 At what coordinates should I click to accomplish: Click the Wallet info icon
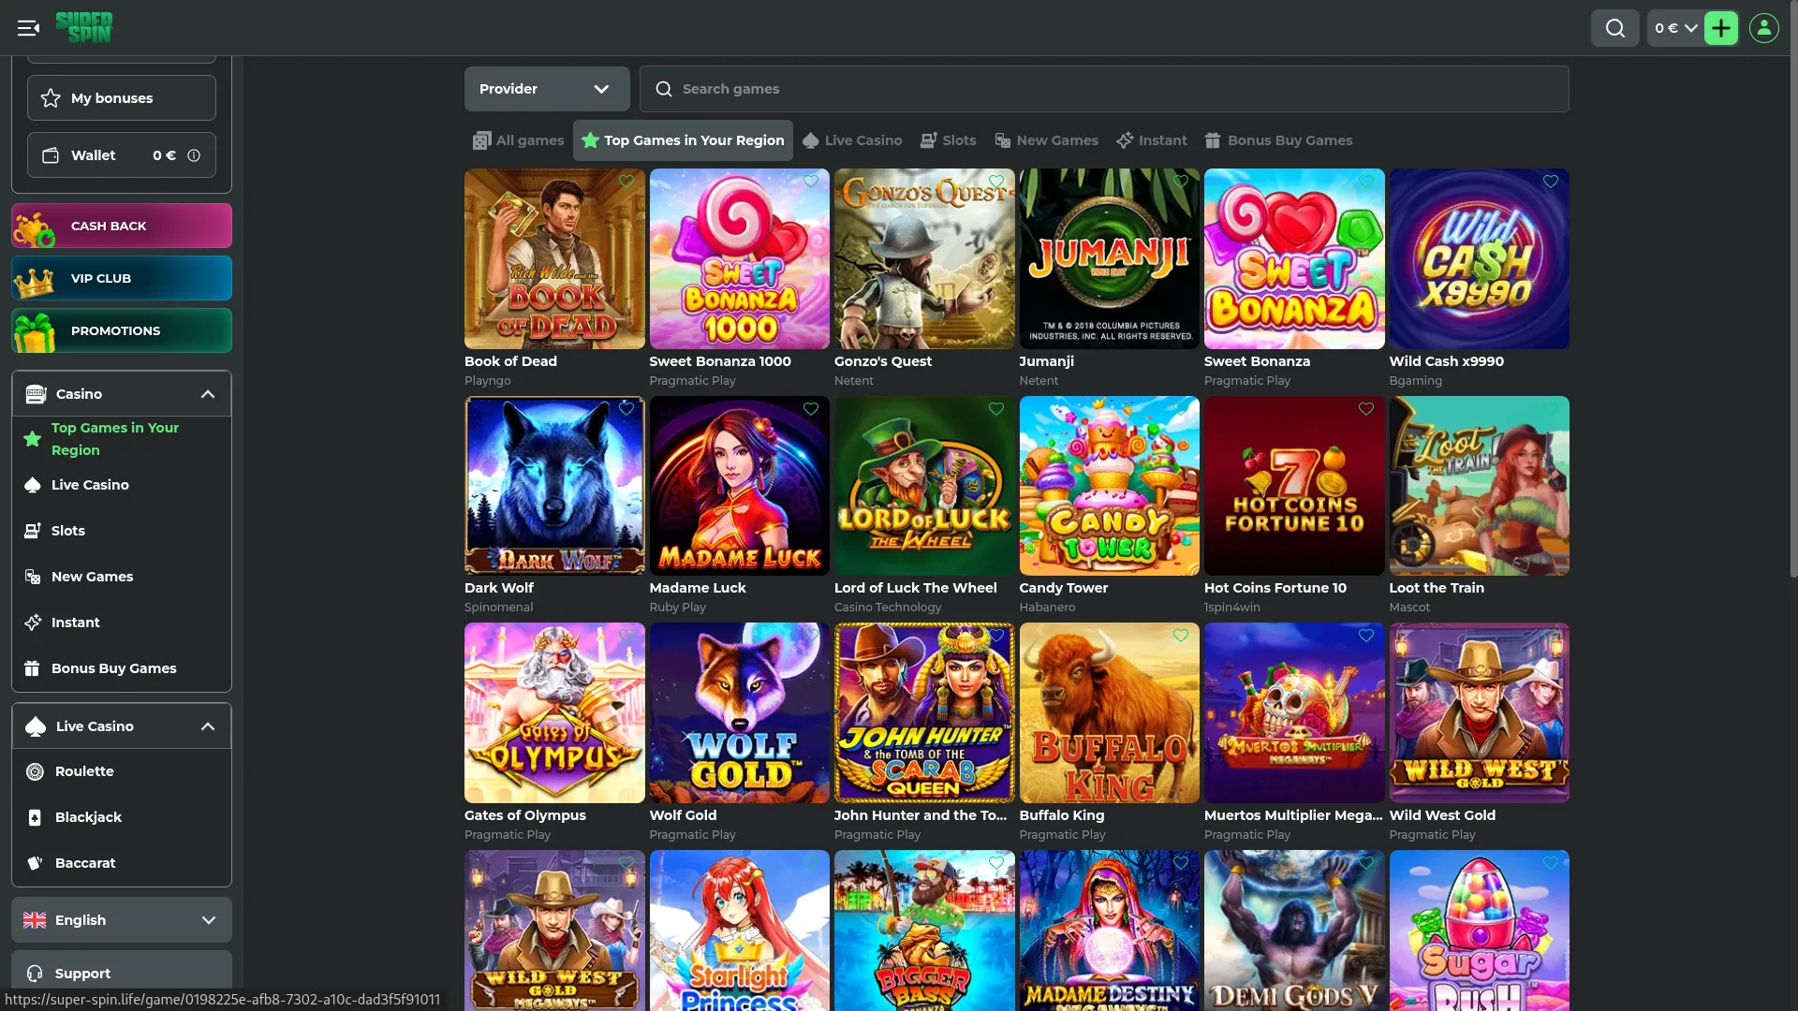[194, 155]
